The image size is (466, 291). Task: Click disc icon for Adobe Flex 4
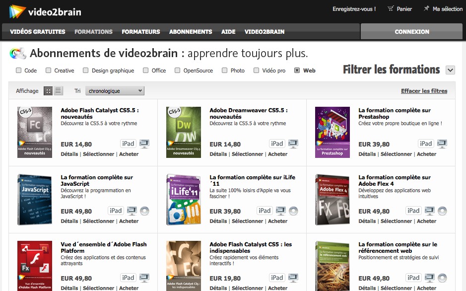click(442, 211)
